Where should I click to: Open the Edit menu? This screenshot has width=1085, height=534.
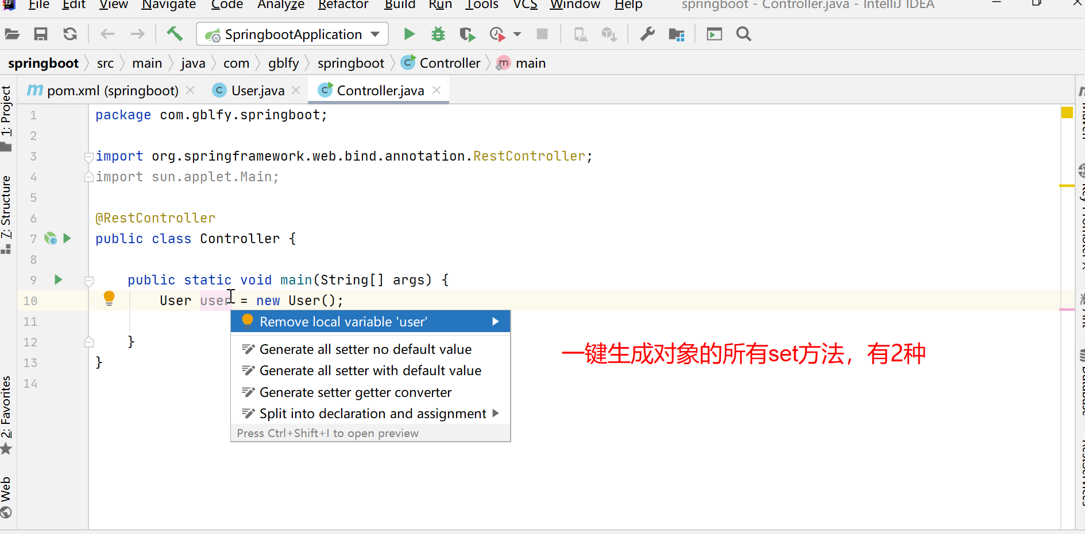[x=74, y=5]
